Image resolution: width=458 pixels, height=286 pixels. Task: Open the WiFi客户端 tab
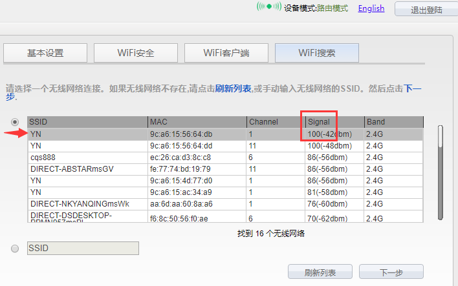coord(226,53)
